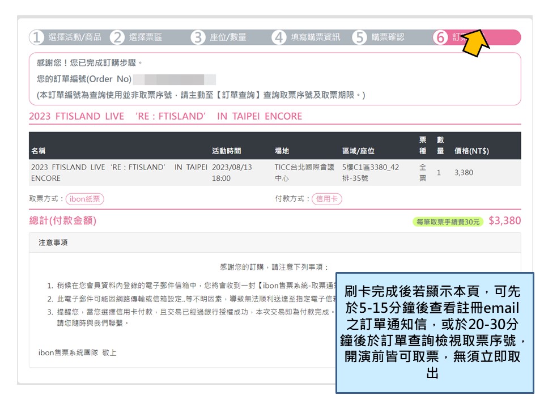The width and height of the screenshot is (544, 408).
Task: Click the event title 2023 FTISLAND LIVE heading
Action: click(165, 116)
